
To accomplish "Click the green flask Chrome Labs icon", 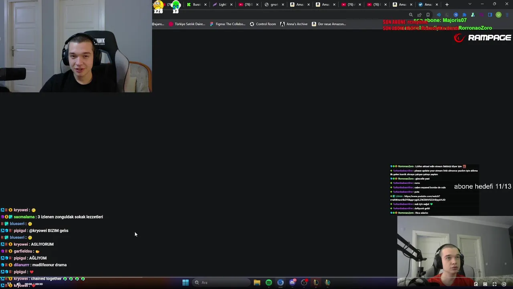I will click(473, 15).
